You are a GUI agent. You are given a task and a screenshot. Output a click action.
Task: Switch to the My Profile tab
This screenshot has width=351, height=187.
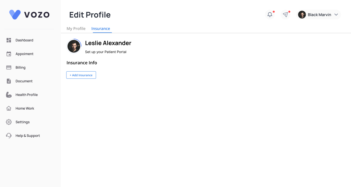coord(76,29)
